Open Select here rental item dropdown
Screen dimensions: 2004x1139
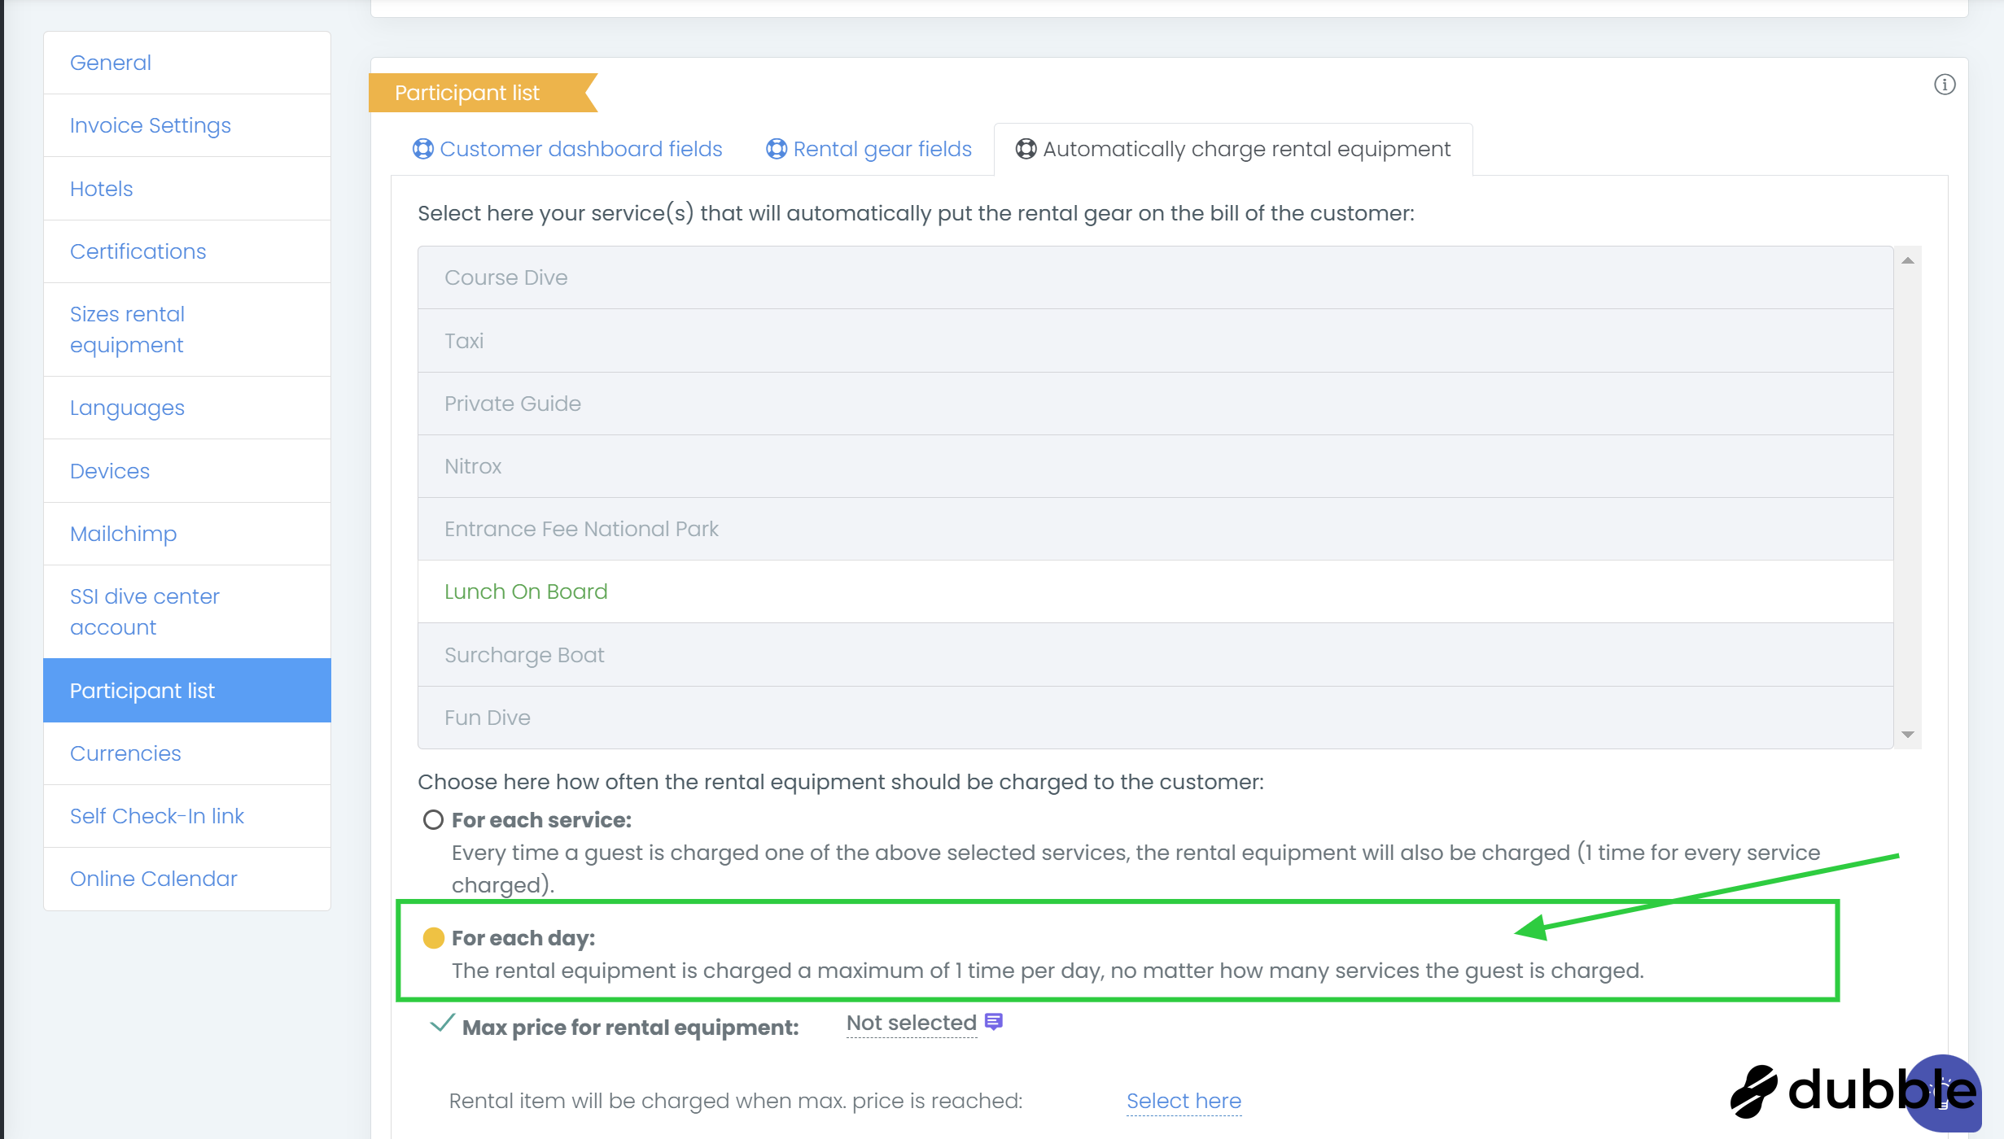[1184, 1101]
